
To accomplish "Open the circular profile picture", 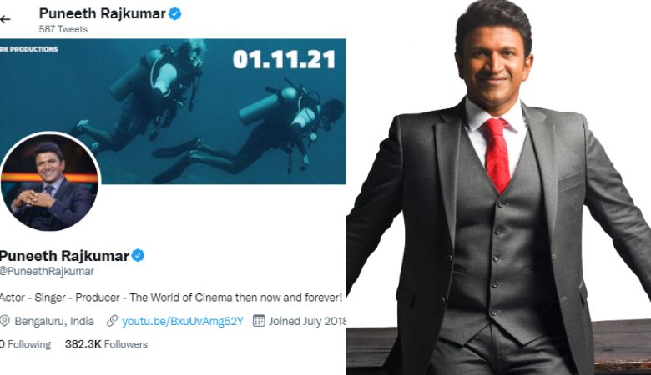I will [x=50, y=182].
